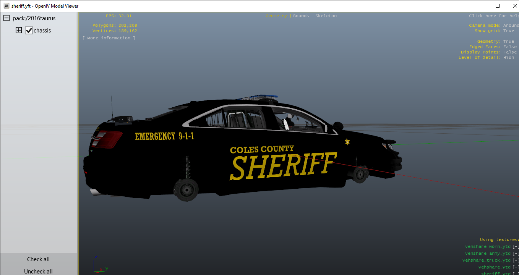Switch to the Bounds view tab
The height and width of the screenshot is (275, 519).
coord(301,16)
